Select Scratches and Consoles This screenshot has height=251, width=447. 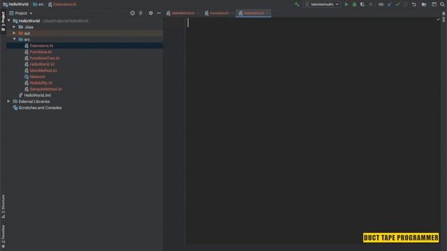pos(40,107)
